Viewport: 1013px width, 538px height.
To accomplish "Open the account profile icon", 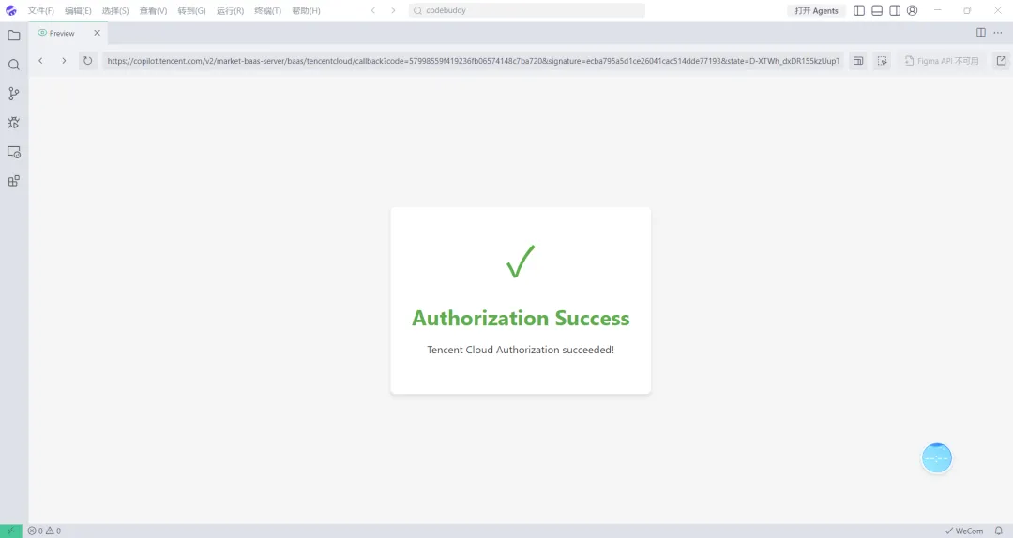I will pyautogui.click(x=913, y=10).
